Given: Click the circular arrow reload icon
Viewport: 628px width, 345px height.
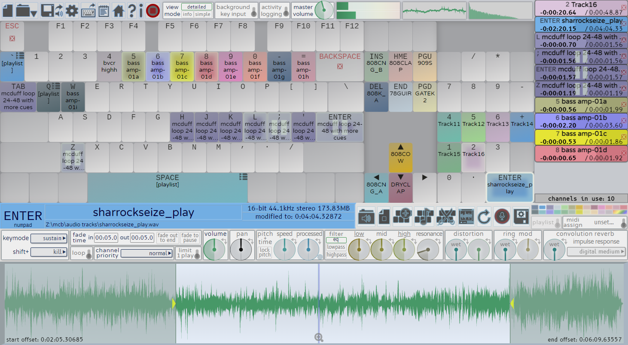Looking at the screenshot, I should [484, 216].
